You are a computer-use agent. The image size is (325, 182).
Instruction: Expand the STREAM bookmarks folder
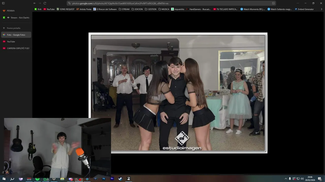[124, 9]
